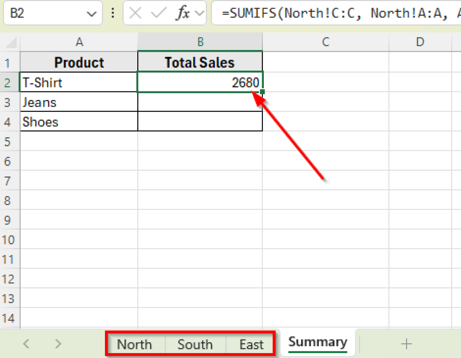Select all cells with corner triangle
The image size is (461, 358).
[11, 42]
